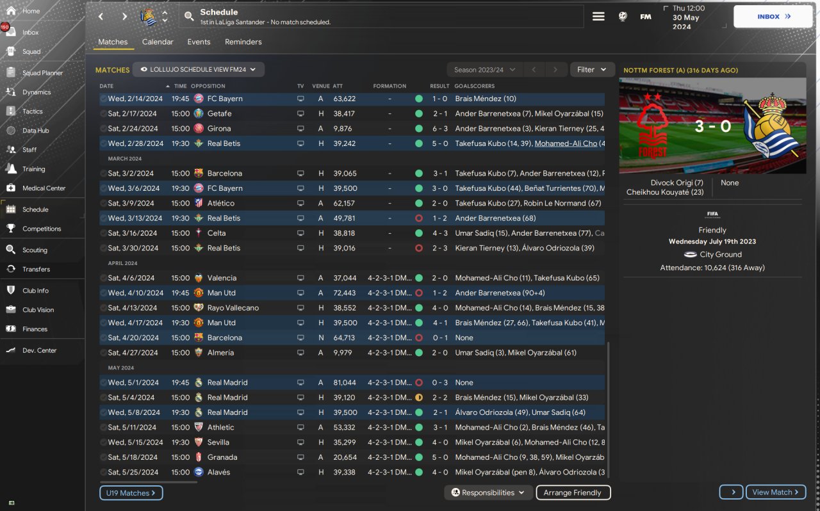
Task: Switch to the Reminders tab
Action: [x=243, y=42]
